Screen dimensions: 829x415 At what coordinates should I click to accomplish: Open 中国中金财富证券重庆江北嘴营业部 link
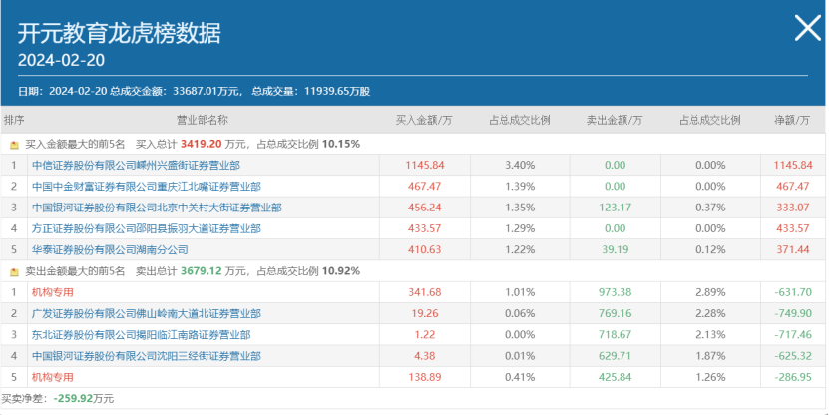[146, 187]
